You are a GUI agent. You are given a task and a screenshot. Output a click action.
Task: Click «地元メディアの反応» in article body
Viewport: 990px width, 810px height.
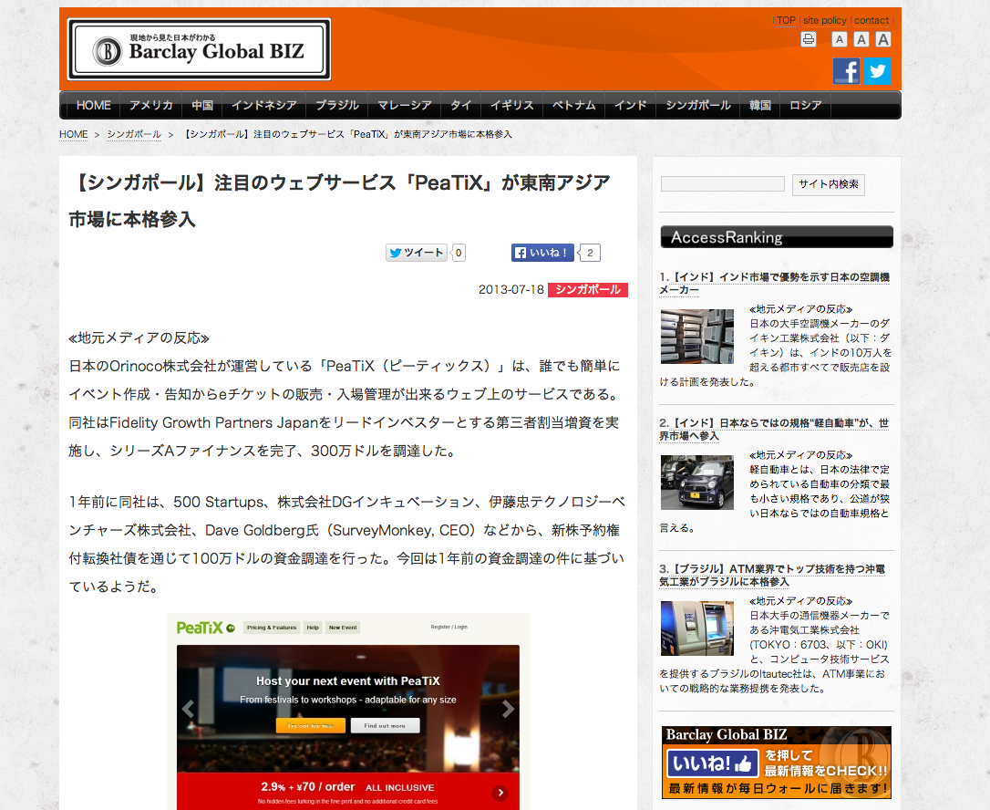(x=139, y=338)
